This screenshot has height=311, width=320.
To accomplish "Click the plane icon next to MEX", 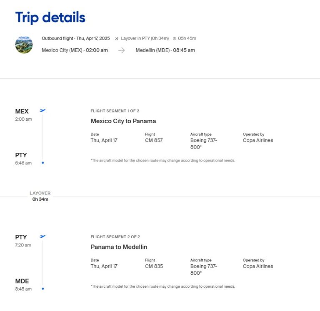I will tap(42, 110).
